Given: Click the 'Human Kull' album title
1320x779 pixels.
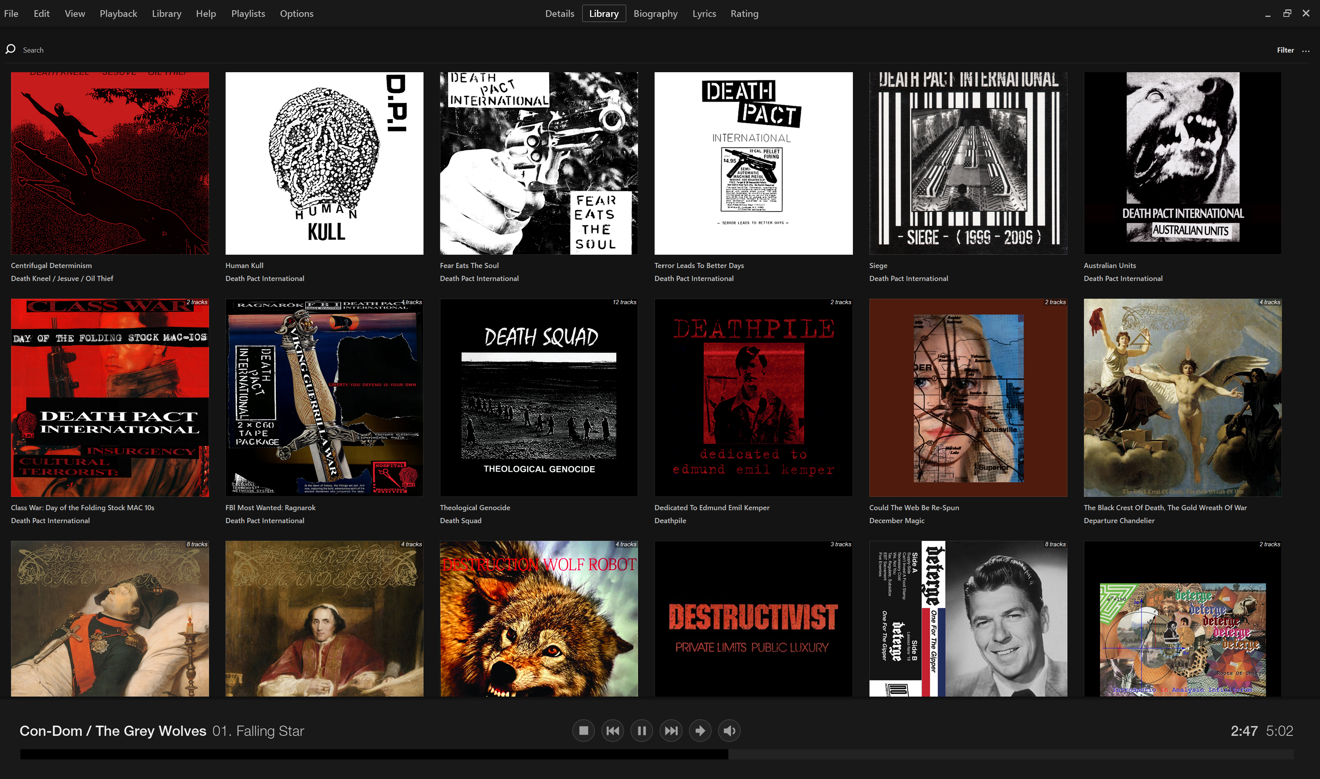Looking at the screenshot, I should 244,266.
